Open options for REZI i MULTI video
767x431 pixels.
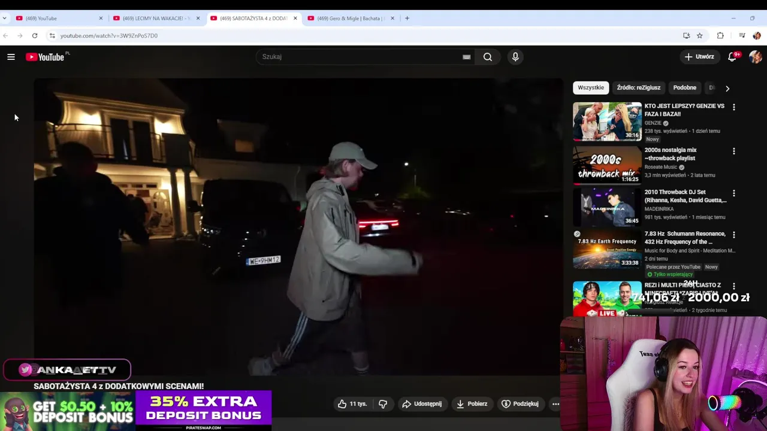(x=734, y=286)
